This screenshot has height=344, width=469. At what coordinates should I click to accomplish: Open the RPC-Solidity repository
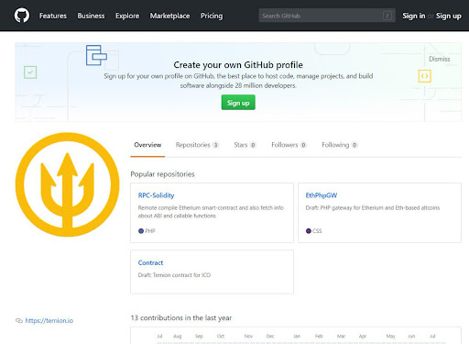[x=156, y=195]
